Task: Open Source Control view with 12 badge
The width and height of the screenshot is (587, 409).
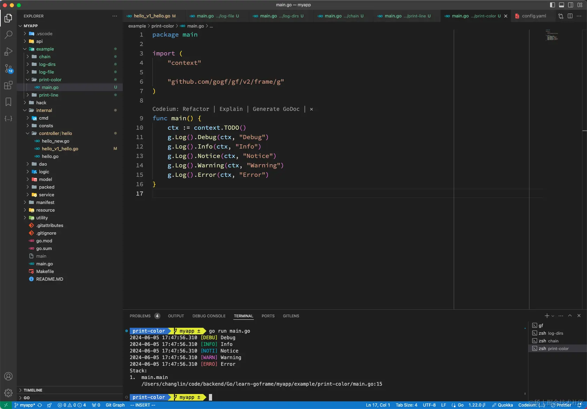Action: point(8,69)
